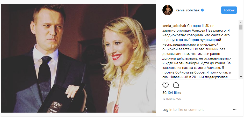The width and height of the screenshot is (244, 117).
Task: Click the caption scrollbar thumb
Action: click(241, 27)
